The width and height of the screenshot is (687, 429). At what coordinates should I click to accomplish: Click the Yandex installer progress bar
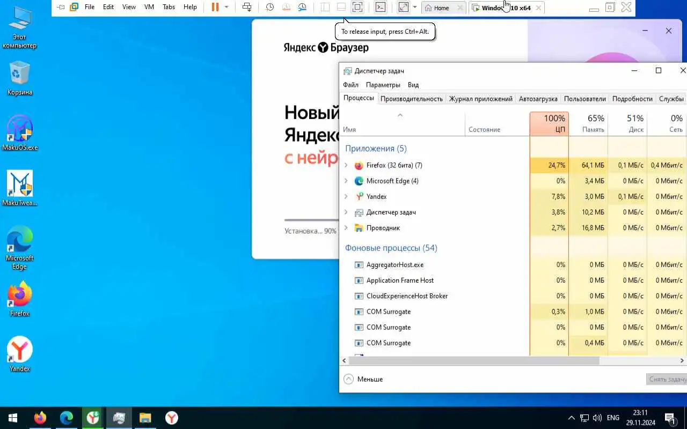pos(312,220)
